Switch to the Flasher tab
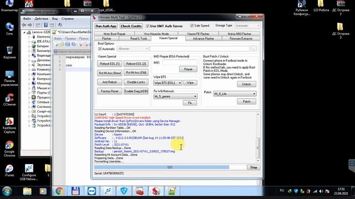The height and width of the screenshot is (199, 355). [x=106, y=39]
